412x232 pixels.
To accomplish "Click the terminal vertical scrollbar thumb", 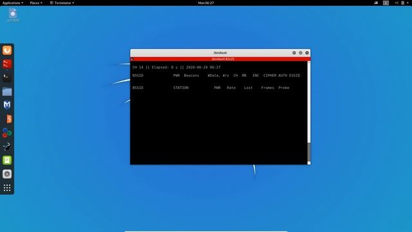I will [309, 152].
